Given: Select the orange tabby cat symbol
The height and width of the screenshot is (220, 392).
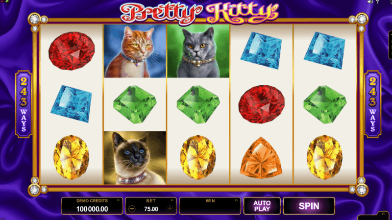Looking at the screenshot, I should [135, 51].
